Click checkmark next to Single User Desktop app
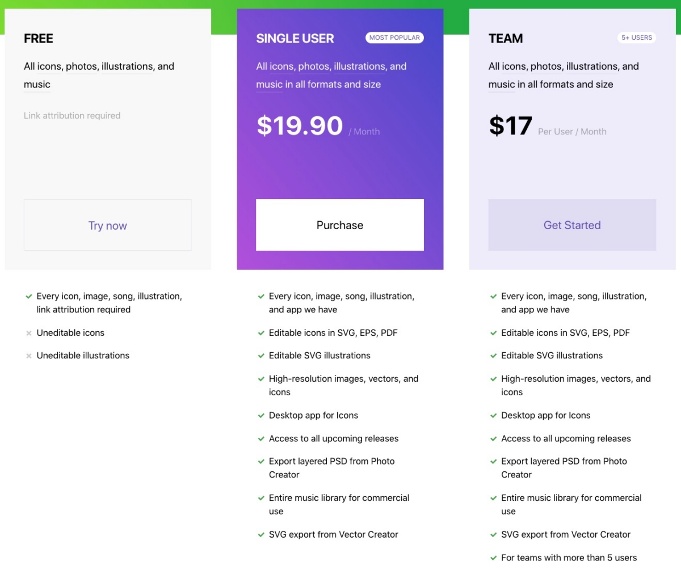 pos(261,416)
